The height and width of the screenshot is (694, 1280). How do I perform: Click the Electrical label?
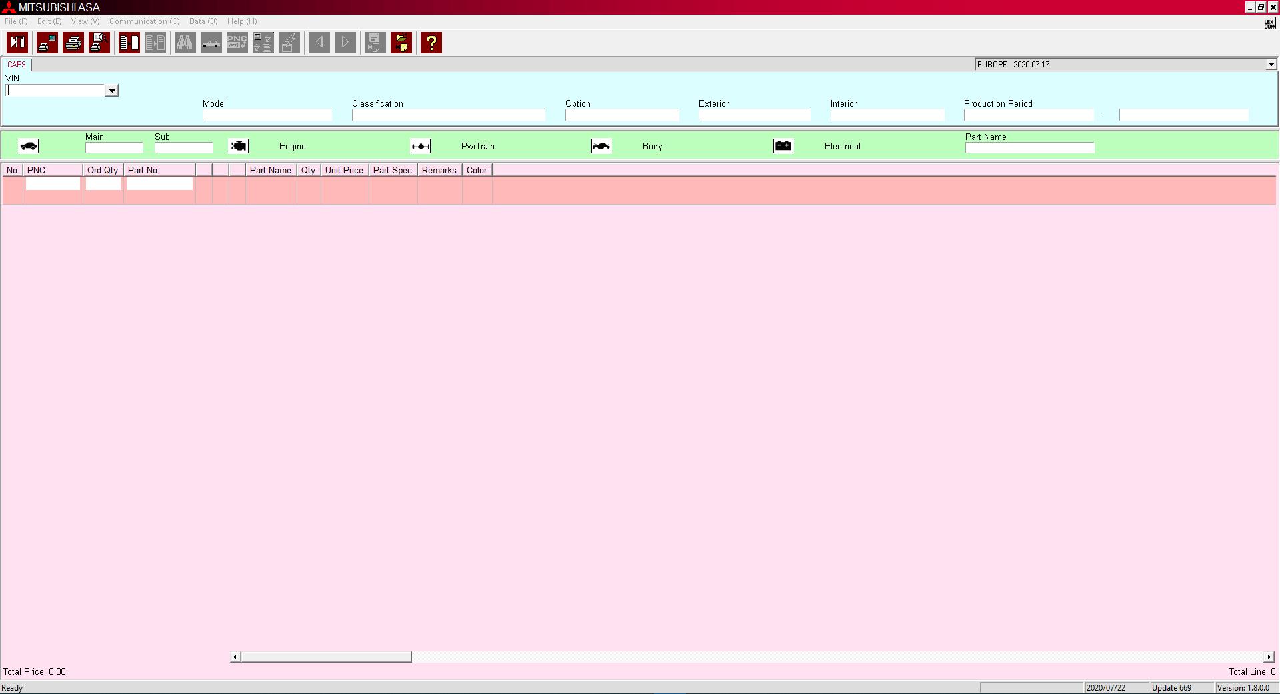click(x=843, y=146)
